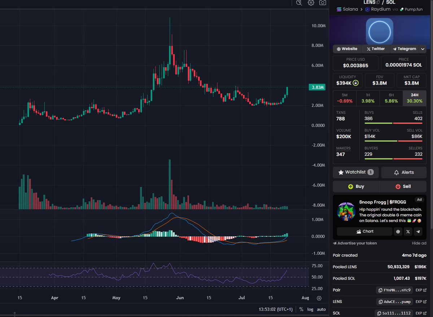Select the 24H price change tab

point(414,98)
